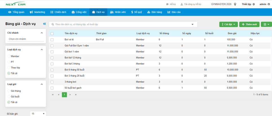Select the PT service type radio button
This screenshot has width=272, height=116.
(9, 62)
